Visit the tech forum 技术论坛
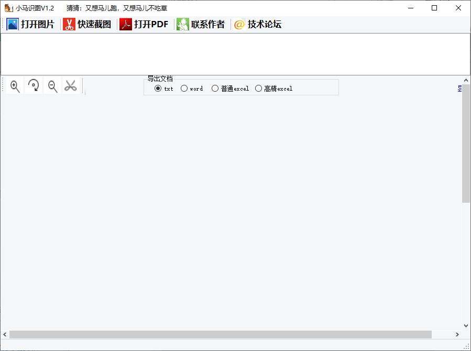The width and height of the screenshot is (471, 351). (257, 24)
